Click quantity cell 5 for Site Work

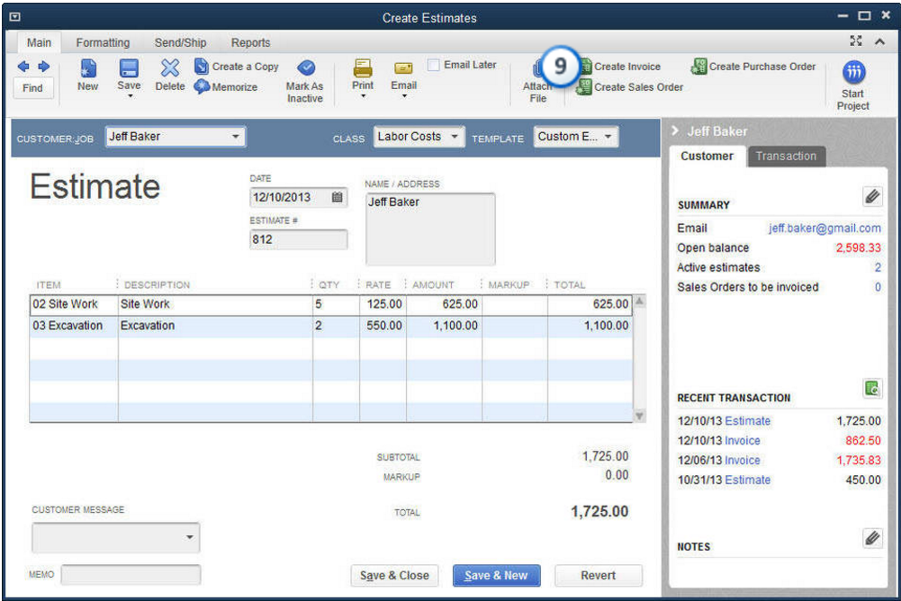(x=336, y=304)
